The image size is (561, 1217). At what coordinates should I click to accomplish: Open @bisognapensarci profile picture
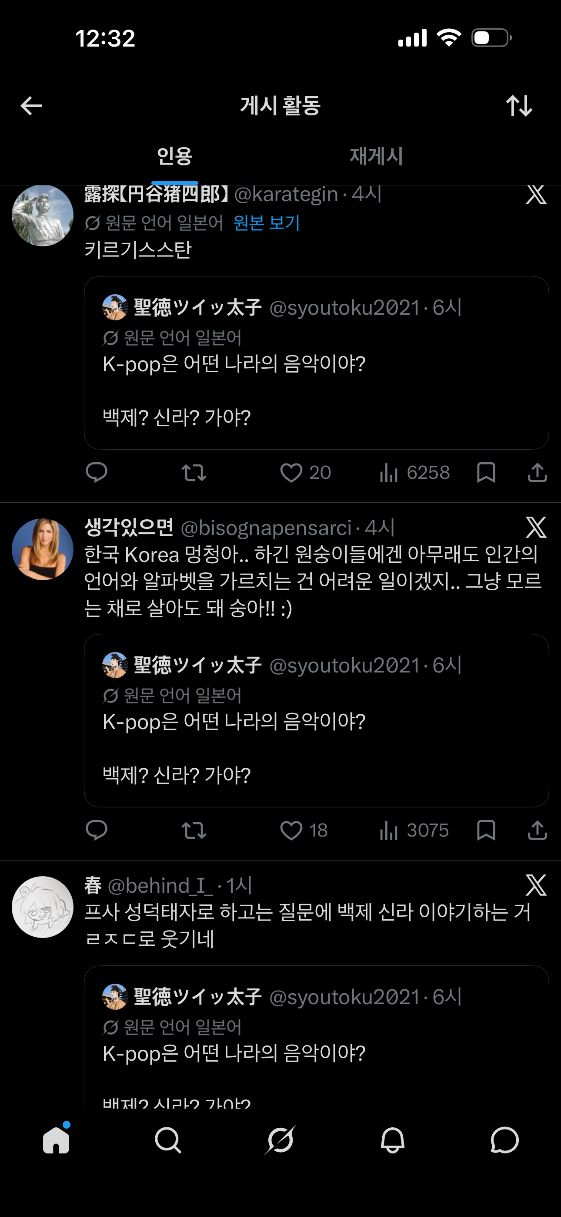43,549
